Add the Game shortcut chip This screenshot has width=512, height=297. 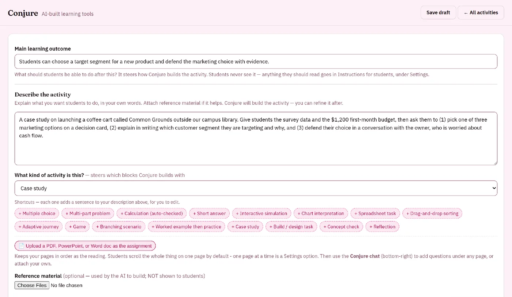click(x=78, y=227)
